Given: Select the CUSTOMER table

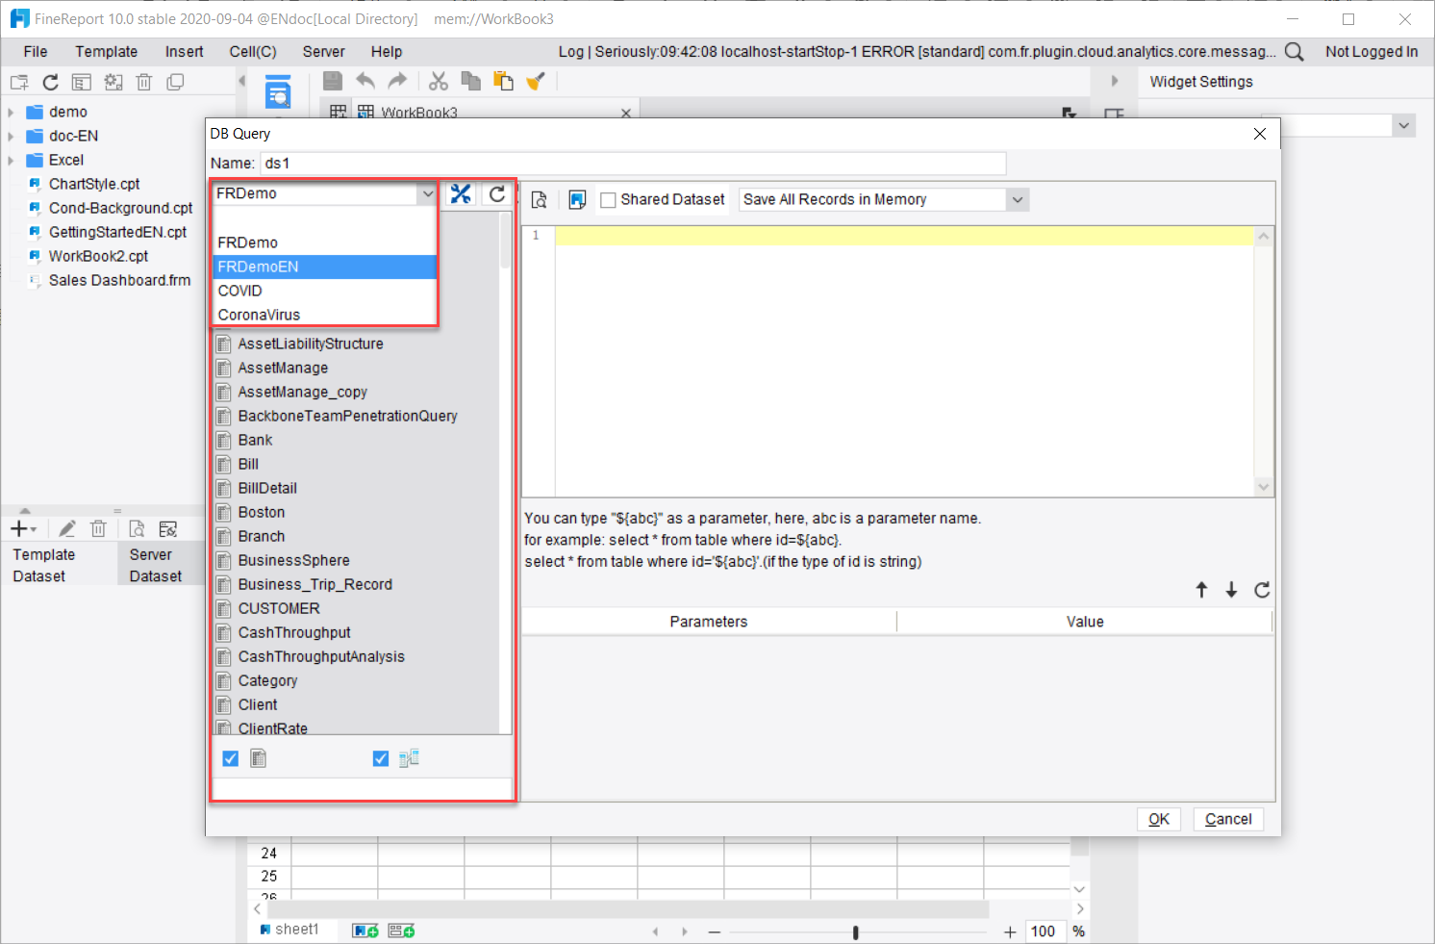Looking at the screenshot, I should 279,608.
